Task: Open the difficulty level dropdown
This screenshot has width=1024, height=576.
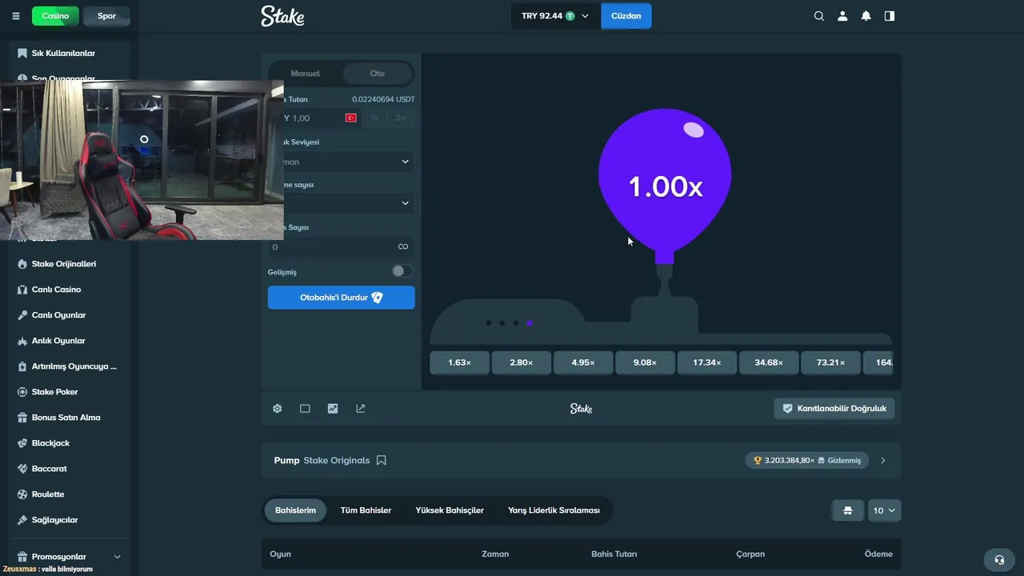Action: click(342, 161)
